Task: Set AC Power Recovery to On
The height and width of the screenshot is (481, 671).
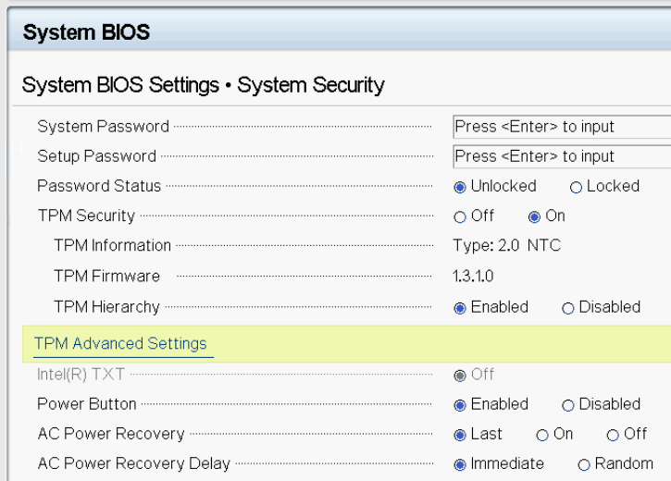Action: 542,435
